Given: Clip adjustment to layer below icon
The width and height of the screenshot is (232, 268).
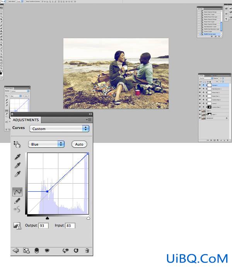Looking at the screenshot, I should click(37, 251).
